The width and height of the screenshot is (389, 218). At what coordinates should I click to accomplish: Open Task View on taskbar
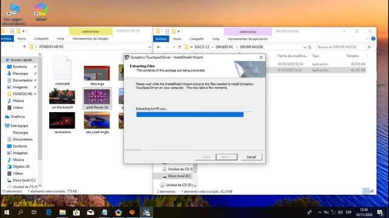coord(34,213)
